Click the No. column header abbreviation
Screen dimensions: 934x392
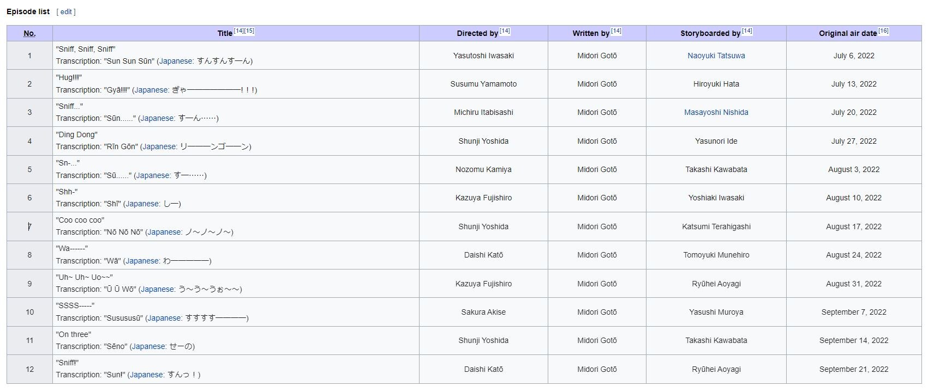click(x=29, y=34)
